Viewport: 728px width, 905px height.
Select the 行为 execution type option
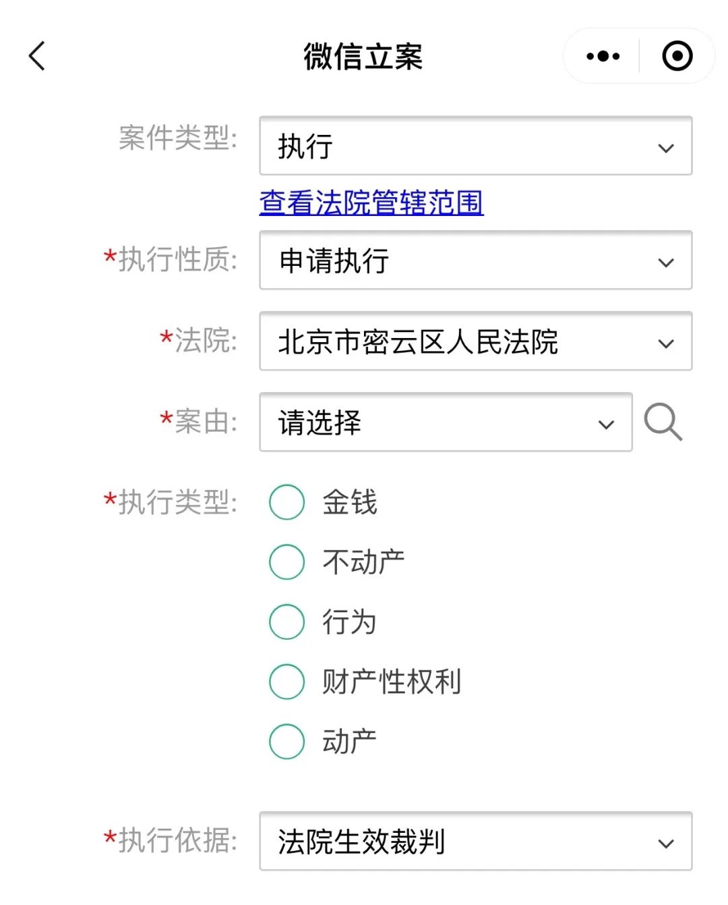[x=286, y=622]
